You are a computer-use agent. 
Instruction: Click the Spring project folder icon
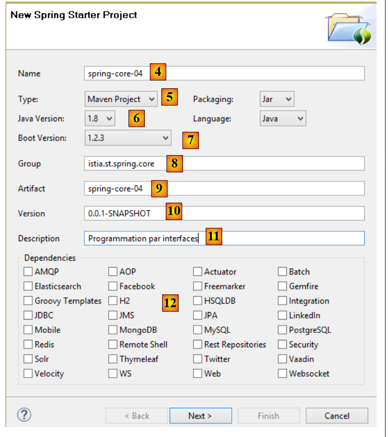[349, 28]
